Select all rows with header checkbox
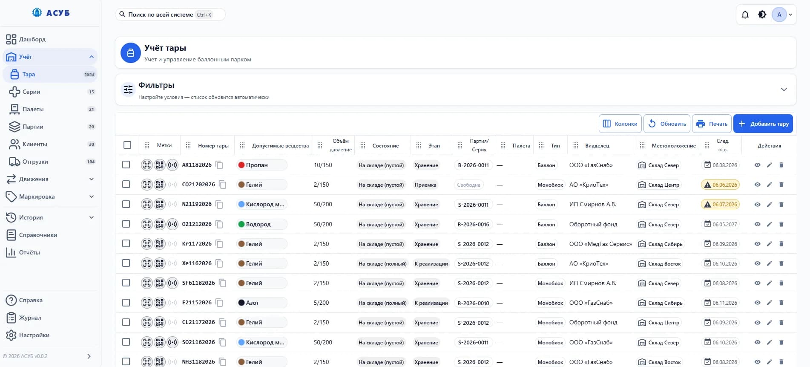The image size is (810, 367). coord(127,145)
